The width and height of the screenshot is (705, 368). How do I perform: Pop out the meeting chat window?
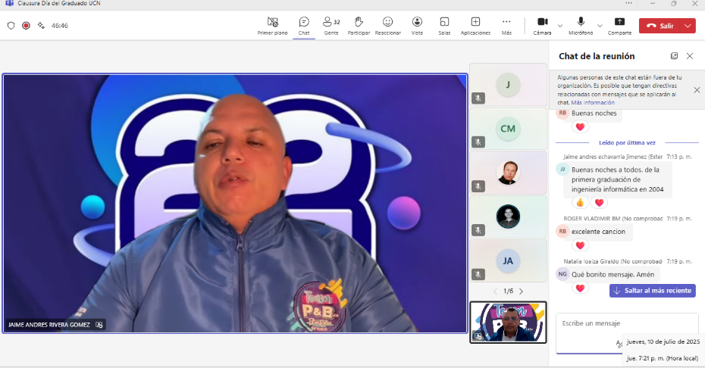(x=674, y=56)
